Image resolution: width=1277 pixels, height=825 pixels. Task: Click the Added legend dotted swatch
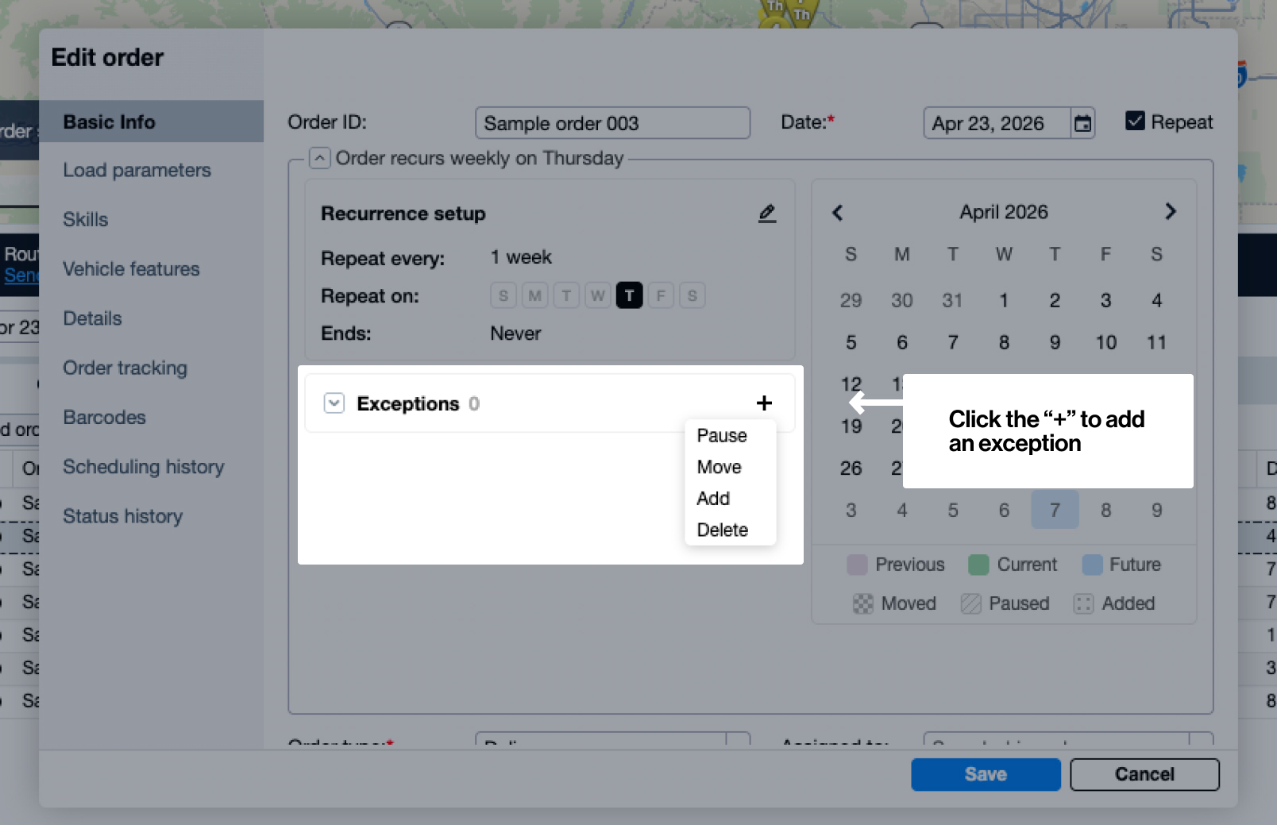pos(1083,603)
